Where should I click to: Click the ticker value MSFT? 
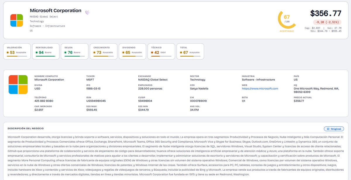tap(90, 80)
